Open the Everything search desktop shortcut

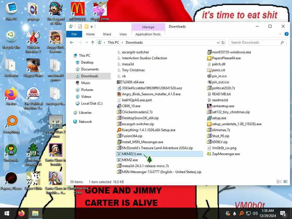pos(11,125)
